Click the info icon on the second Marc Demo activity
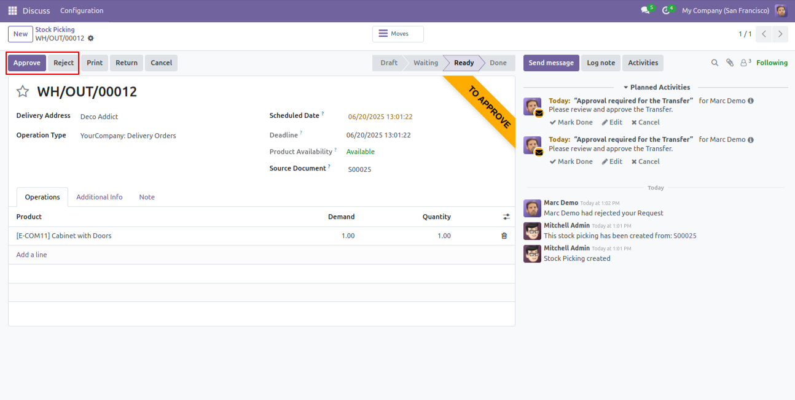The height and width of the screenshot is (400, 795). pos(751,140)
